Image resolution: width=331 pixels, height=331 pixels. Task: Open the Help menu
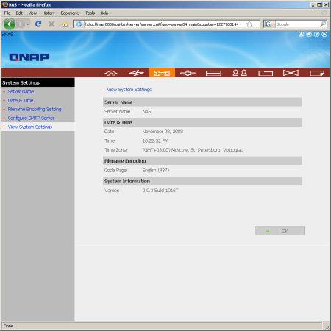pyautogui.click(x=104, y=13)
